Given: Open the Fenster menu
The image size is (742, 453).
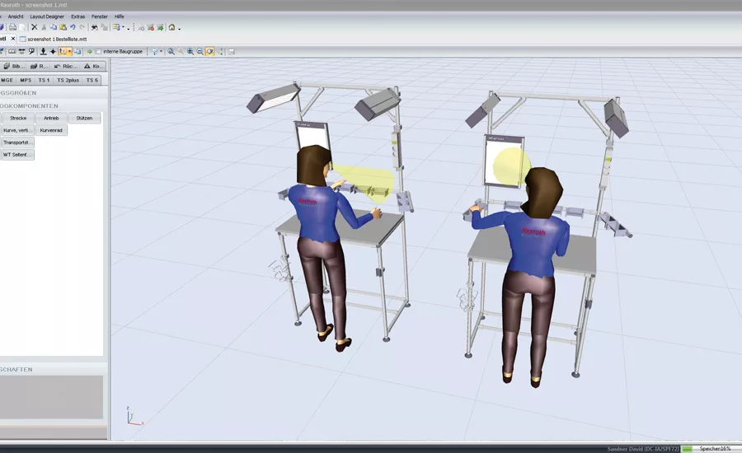Looking at the screenshot, I should [x=100, y=16].
